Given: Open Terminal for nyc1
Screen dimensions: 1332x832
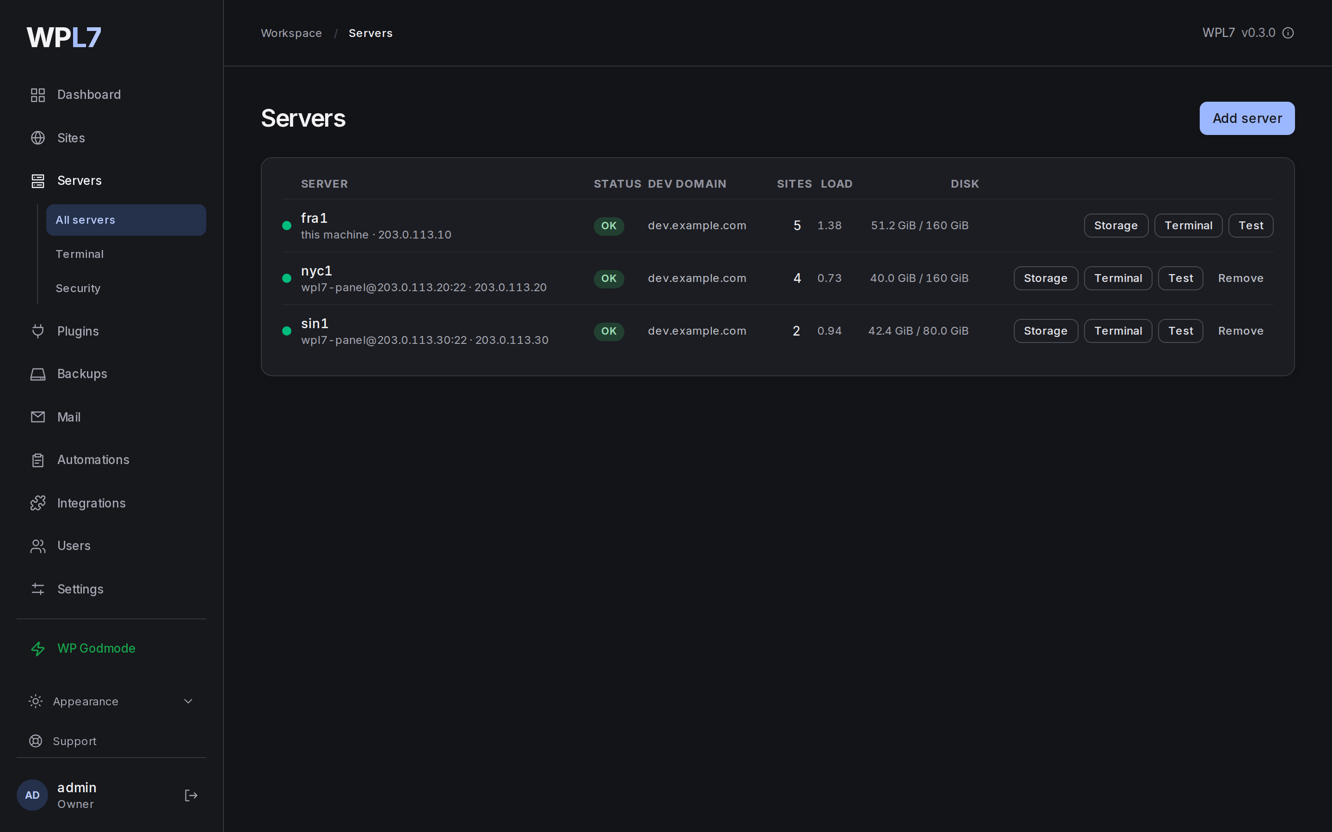Looking at the screenshot, I should point(1118,278).
